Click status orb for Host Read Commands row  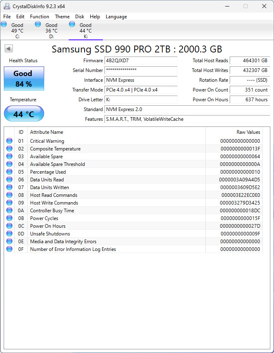(x=9, y=195)
